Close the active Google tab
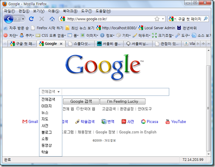The height and width of the screenshot is (167, 215). [61, 44]
